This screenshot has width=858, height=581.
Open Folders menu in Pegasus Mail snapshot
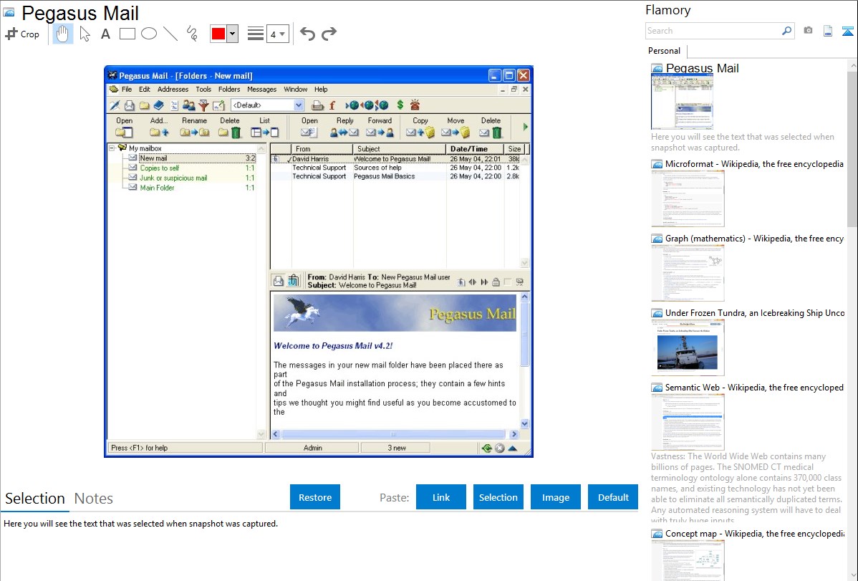pos(228,90)
